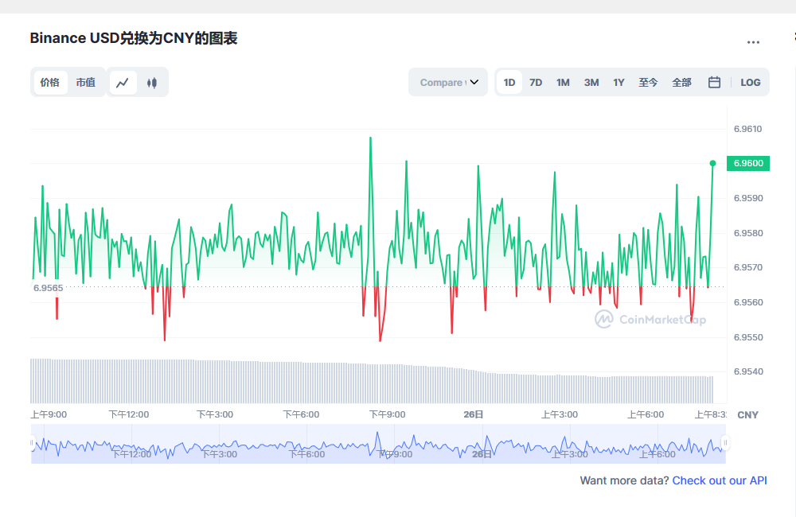Click the 下午12:00 label on main x-axis
Image resolution: width=796 pixels, height=517 pixels.
129,414
